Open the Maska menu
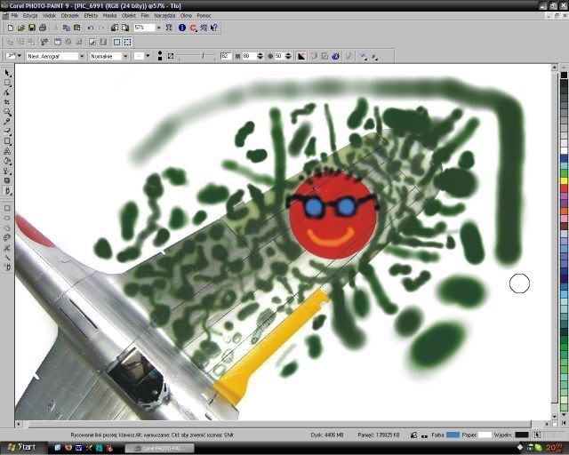569x455 pixels. point(109,16)
